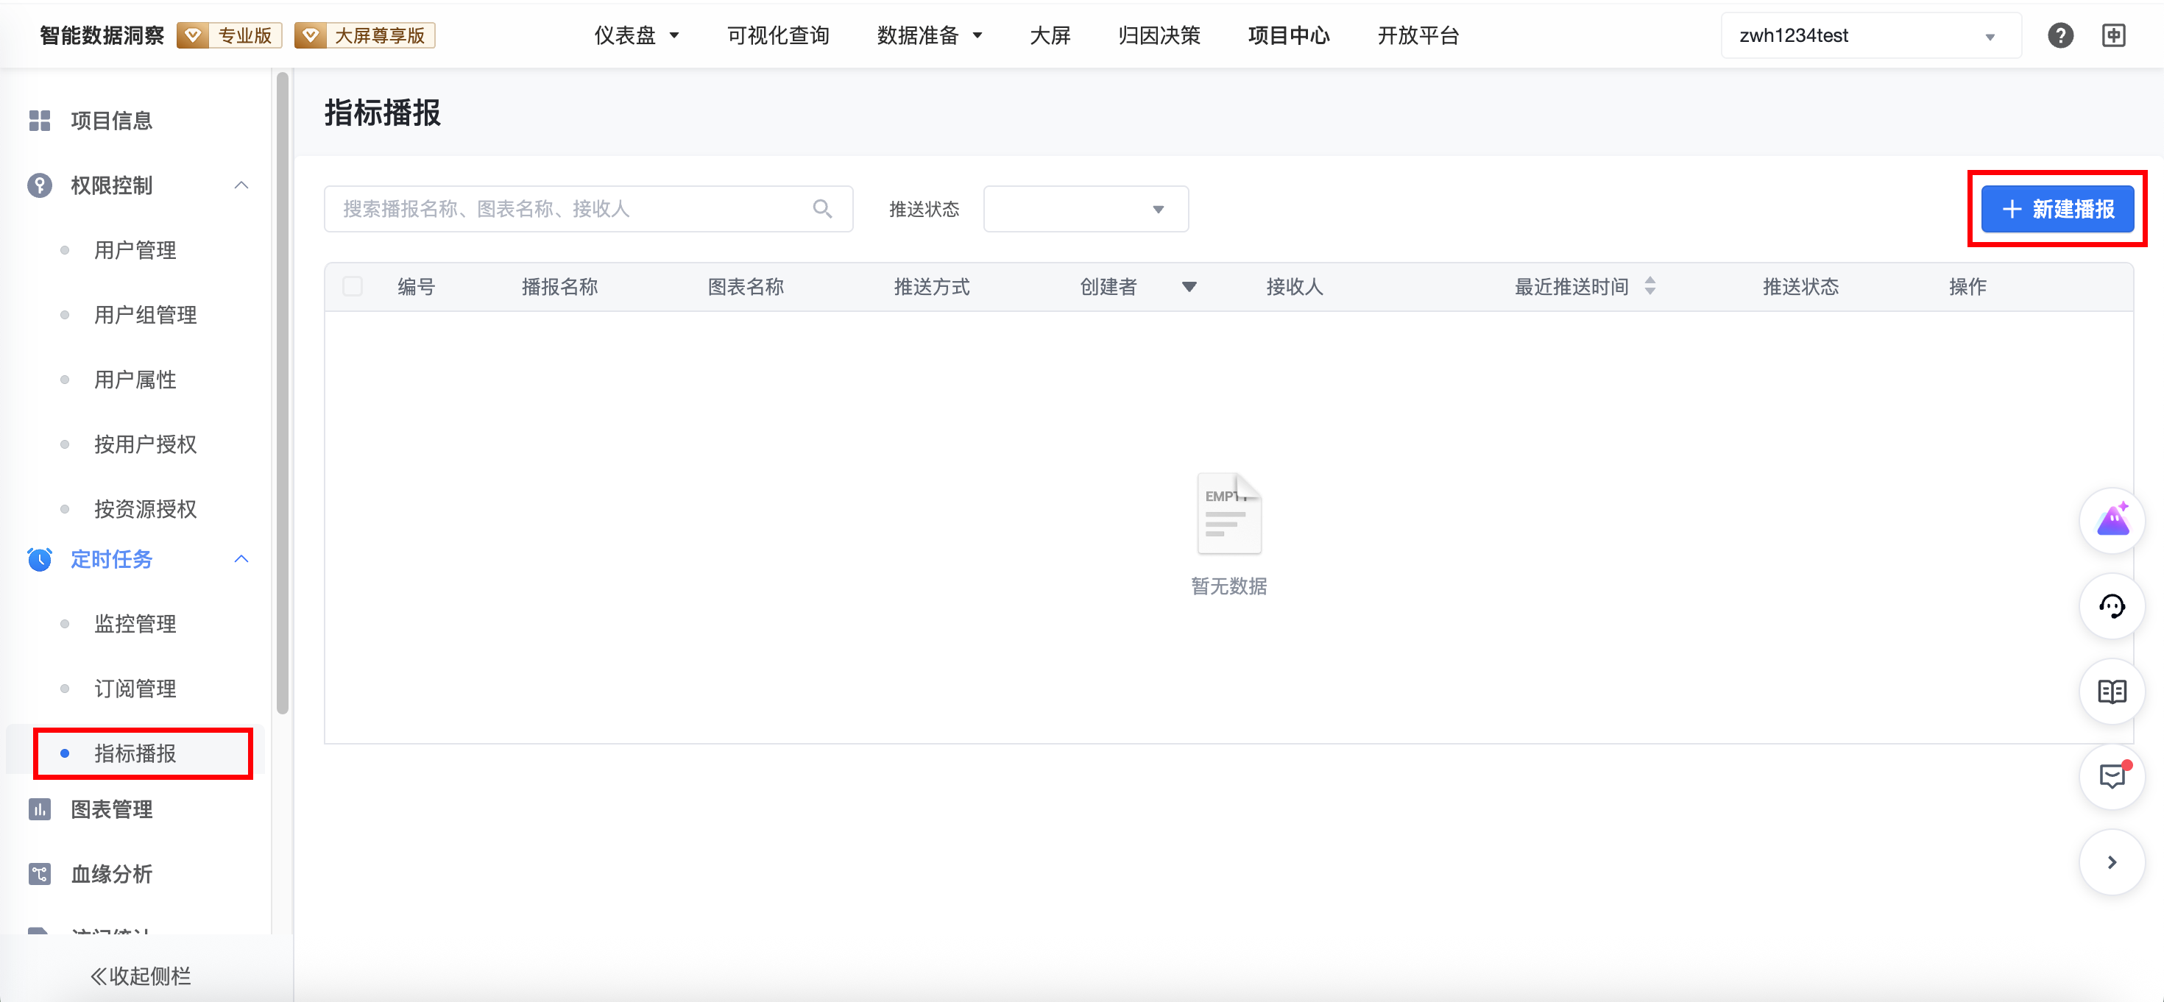Go to 可视化查询 in top navigation
This screenshot has height=1002, width=2164.
(778, 35)
